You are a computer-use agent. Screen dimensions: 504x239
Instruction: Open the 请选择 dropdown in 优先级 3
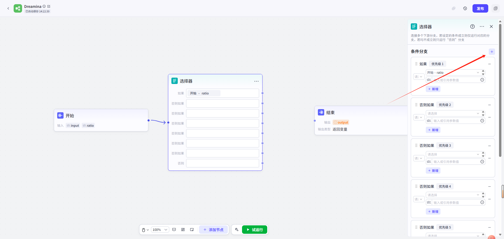(x=453, y=154)
